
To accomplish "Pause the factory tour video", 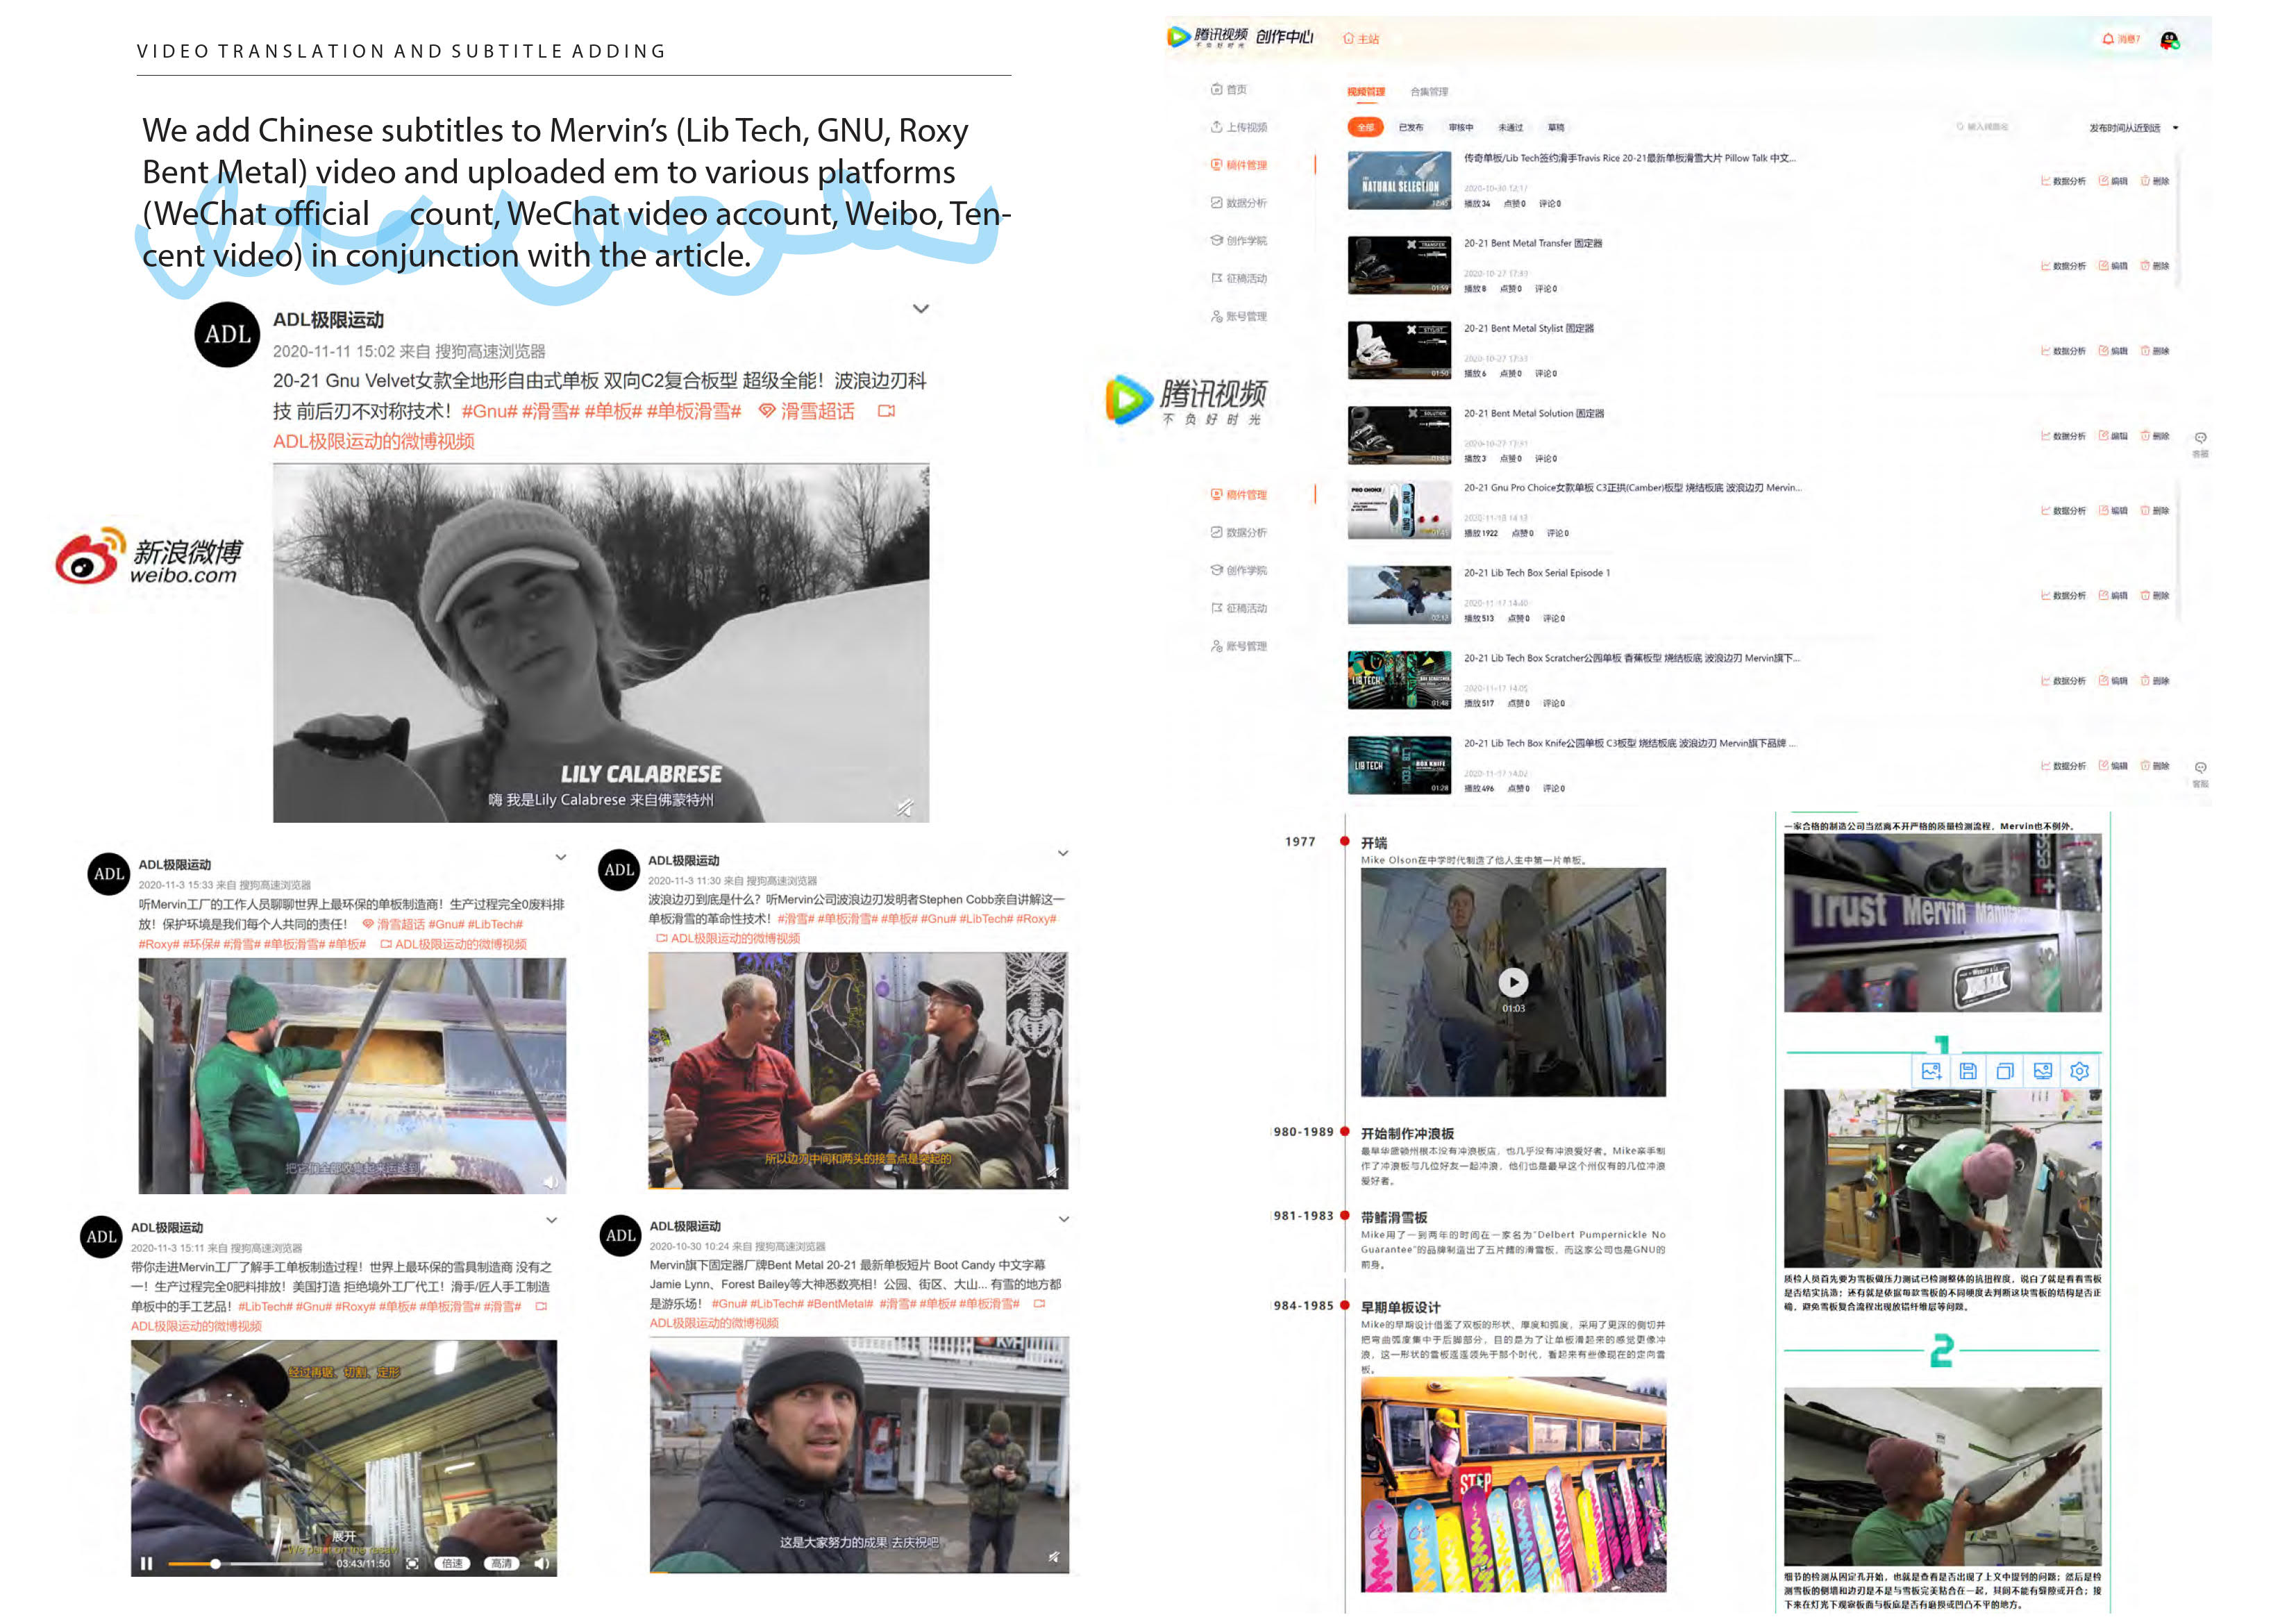I will pos(146,1564).
